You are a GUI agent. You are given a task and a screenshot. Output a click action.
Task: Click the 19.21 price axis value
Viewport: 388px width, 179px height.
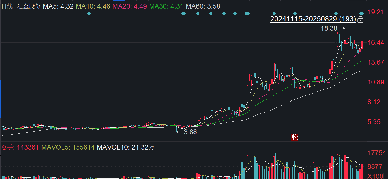click(x=376, y=12)
